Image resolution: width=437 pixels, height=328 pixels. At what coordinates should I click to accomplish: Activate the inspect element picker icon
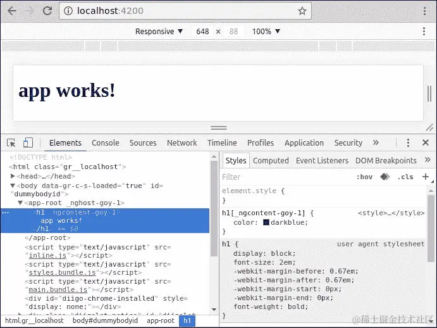[11, 143]
